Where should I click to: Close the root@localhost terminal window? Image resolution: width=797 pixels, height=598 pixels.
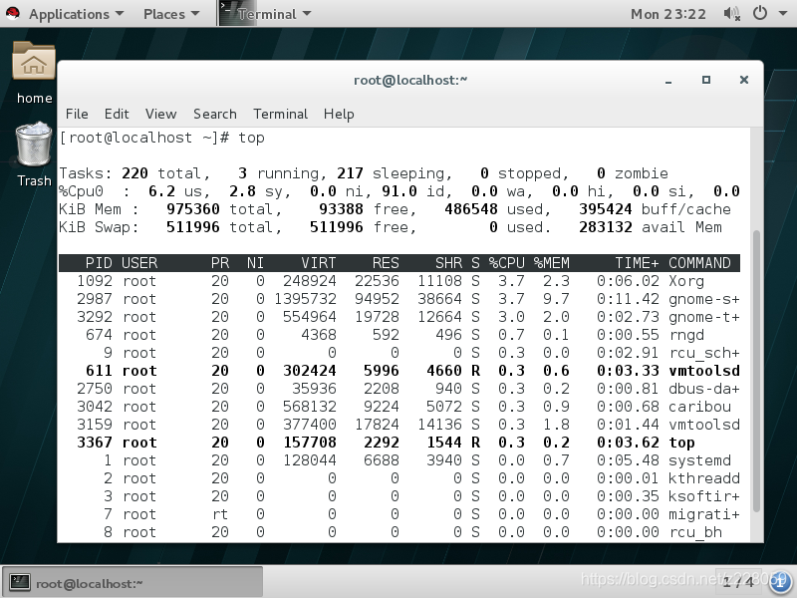(x=744, y=80)
